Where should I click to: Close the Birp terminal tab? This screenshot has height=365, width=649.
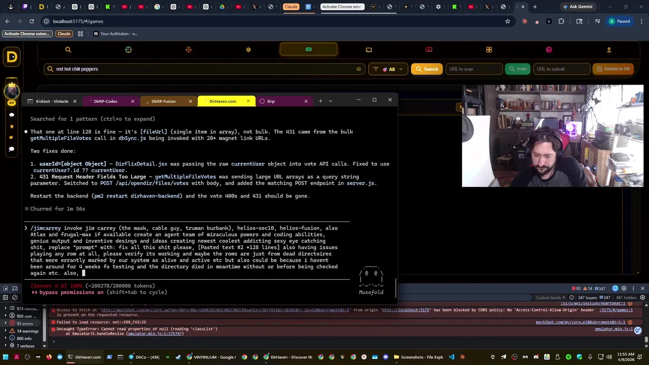[306, 101]
